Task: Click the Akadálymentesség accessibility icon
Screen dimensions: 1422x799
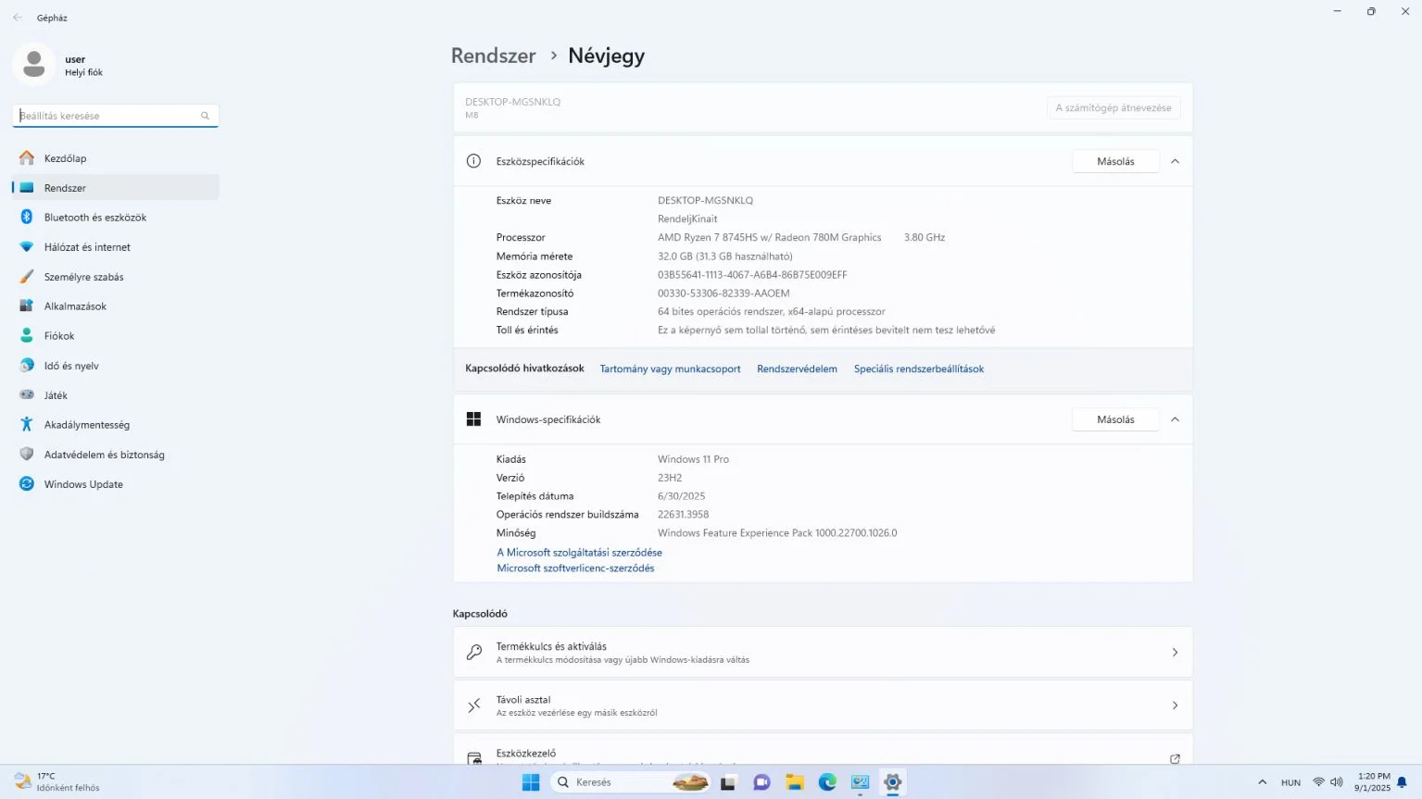Action: [27, 425]
